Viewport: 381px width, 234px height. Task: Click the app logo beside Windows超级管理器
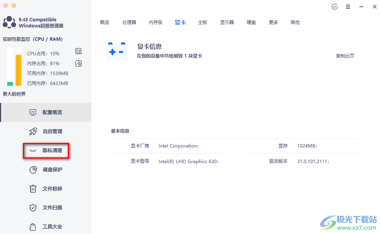pyautogui.click(x=10, y=22)
